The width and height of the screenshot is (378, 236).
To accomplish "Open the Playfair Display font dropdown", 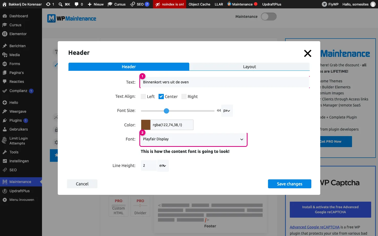I will [x=193, y=139].
